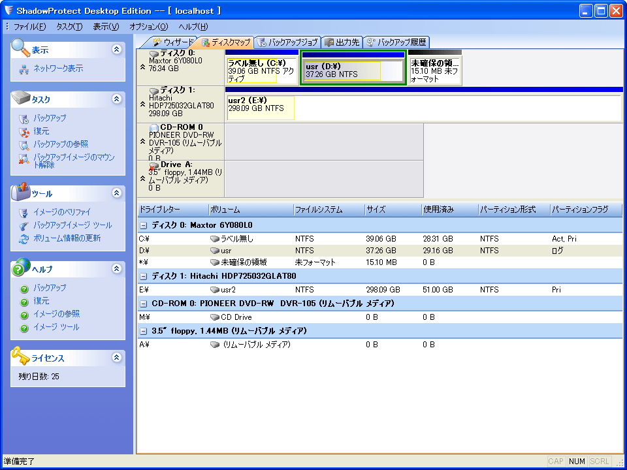Click バックアップイメージのマウント解除 link
Image resolution: width=627 pixels, height=470 pixels.
[74, 161]
